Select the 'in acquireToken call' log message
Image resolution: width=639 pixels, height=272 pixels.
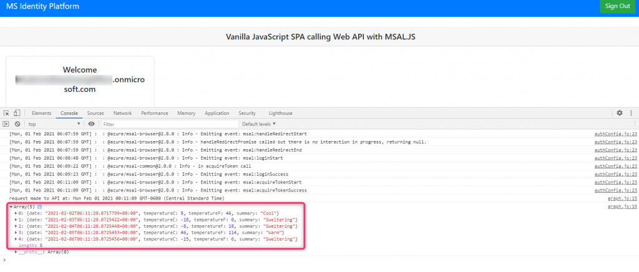(130, 166)
